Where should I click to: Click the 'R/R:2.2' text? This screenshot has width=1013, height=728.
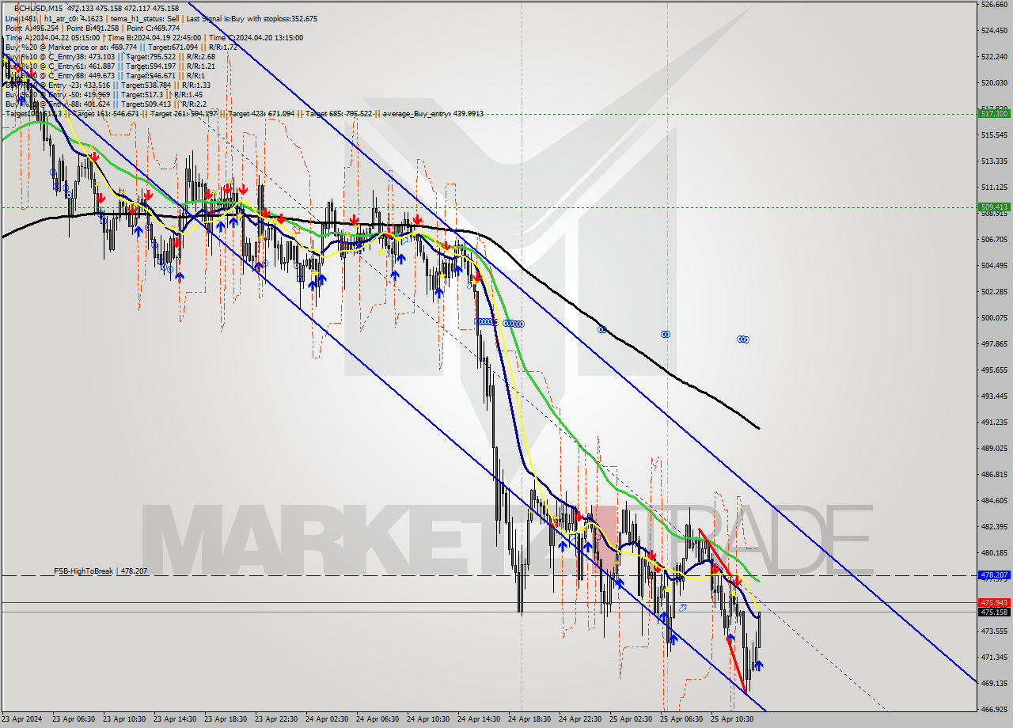(193, 104)
